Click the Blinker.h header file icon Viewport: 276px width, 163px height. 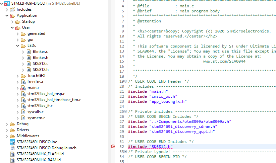click(29, 58)
